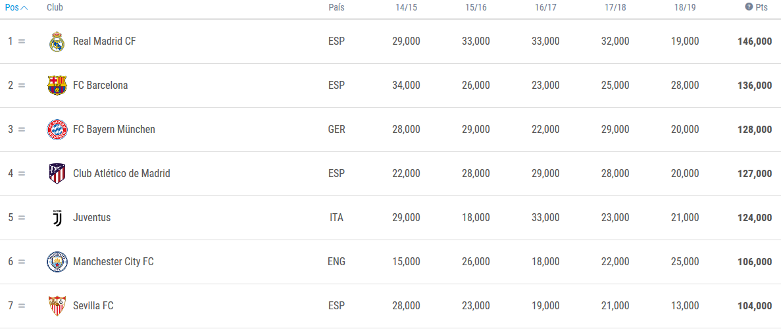
Task: Open the Pts help question mark icon
Action: click(749, 7)
